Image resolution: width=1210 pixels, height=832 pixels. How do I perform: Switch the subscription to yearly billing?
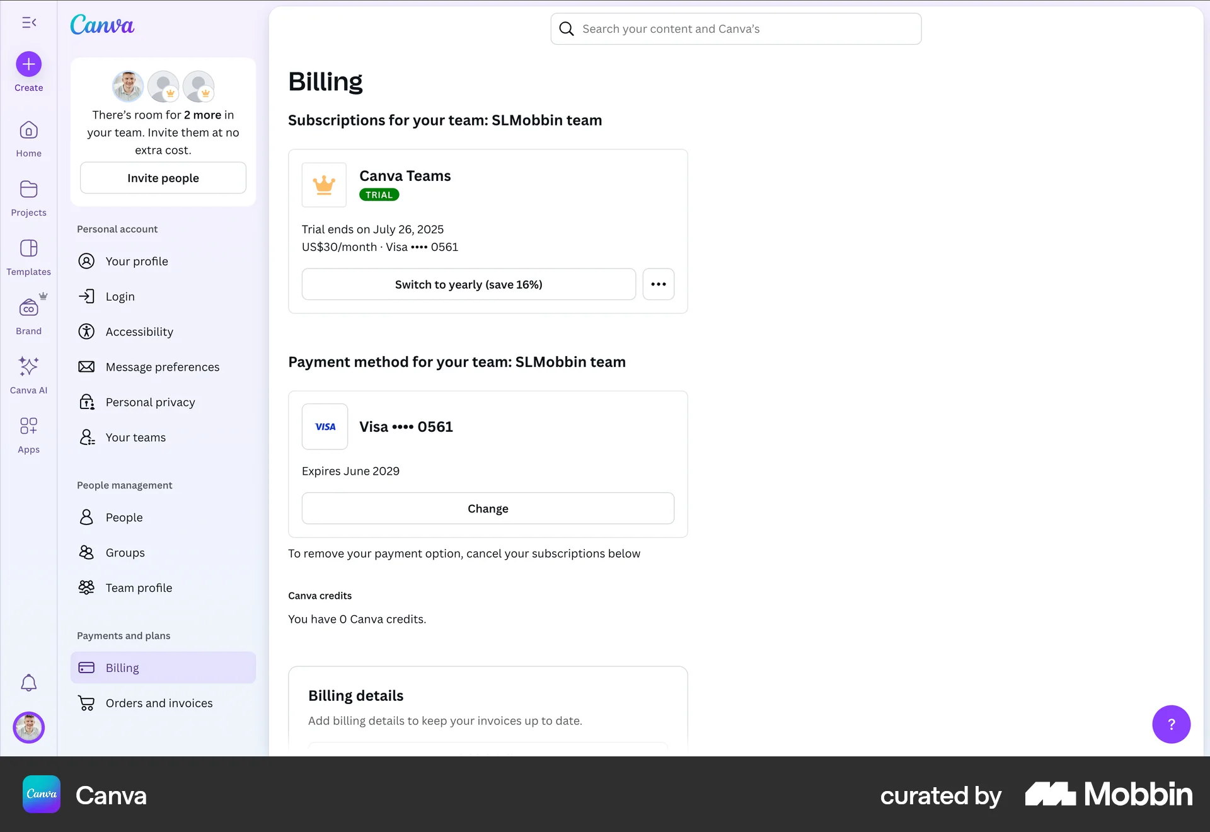468,284
